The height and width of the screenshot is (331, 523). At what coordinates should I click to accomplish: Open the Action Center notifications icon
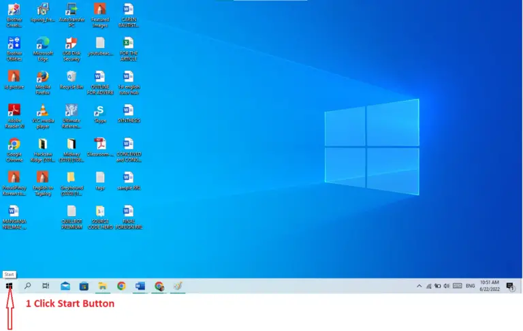[510, 286]
